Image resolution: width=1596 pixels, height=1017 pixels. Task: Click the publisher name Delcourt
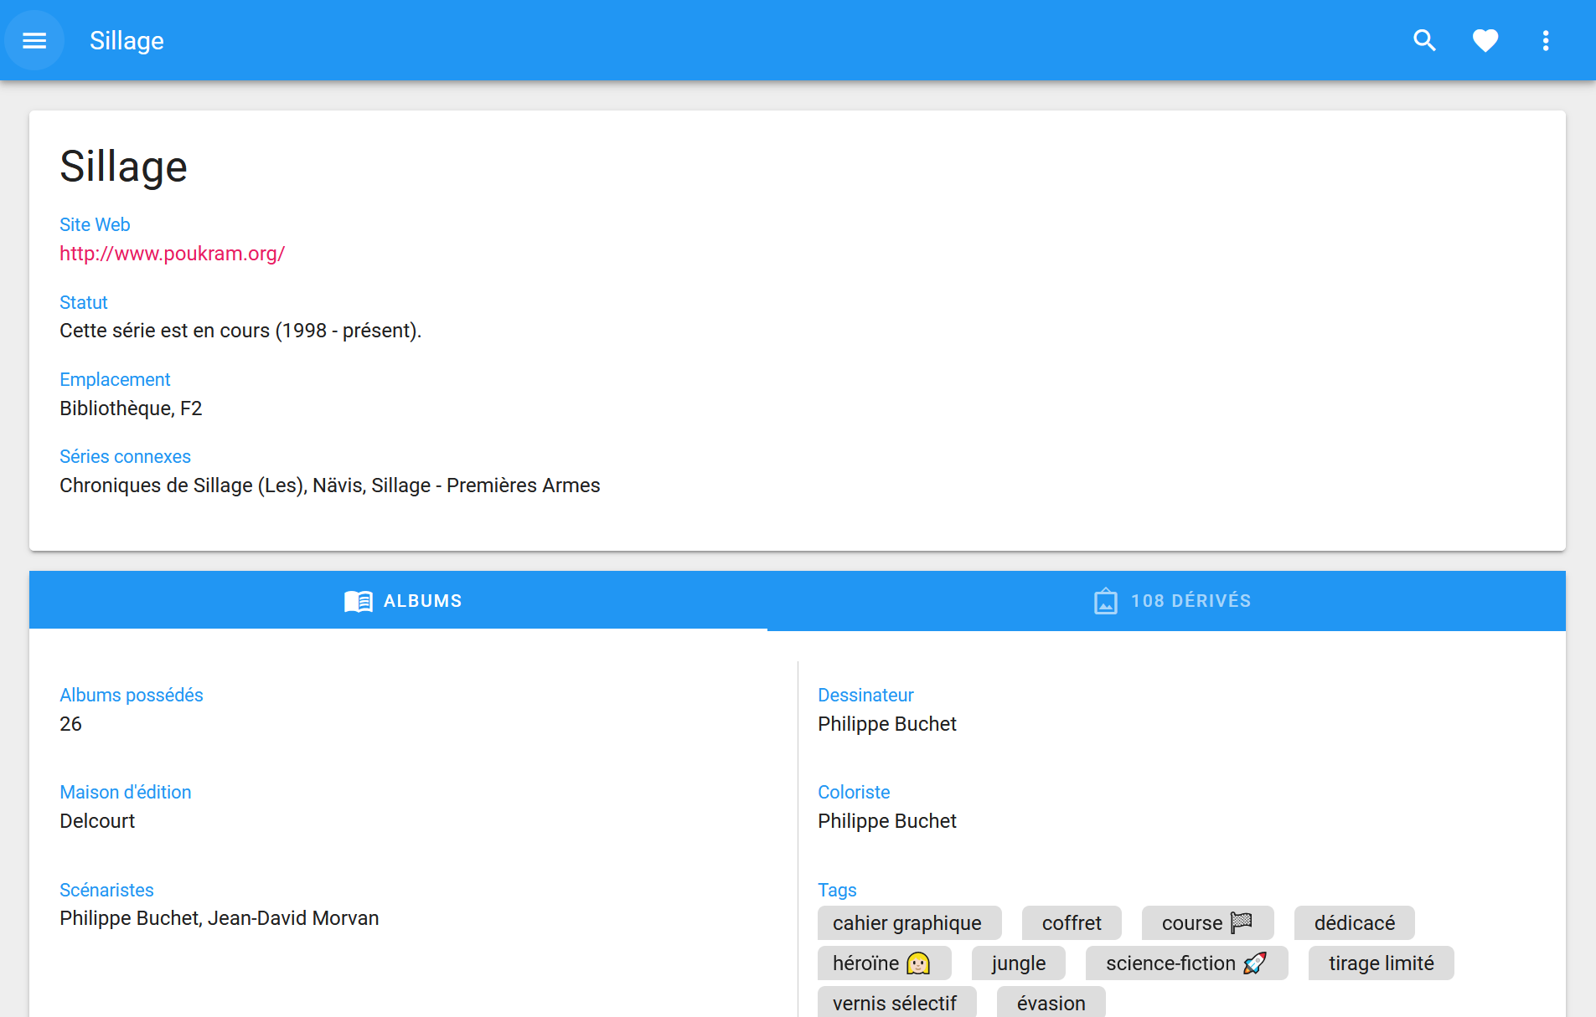(97, 821)
